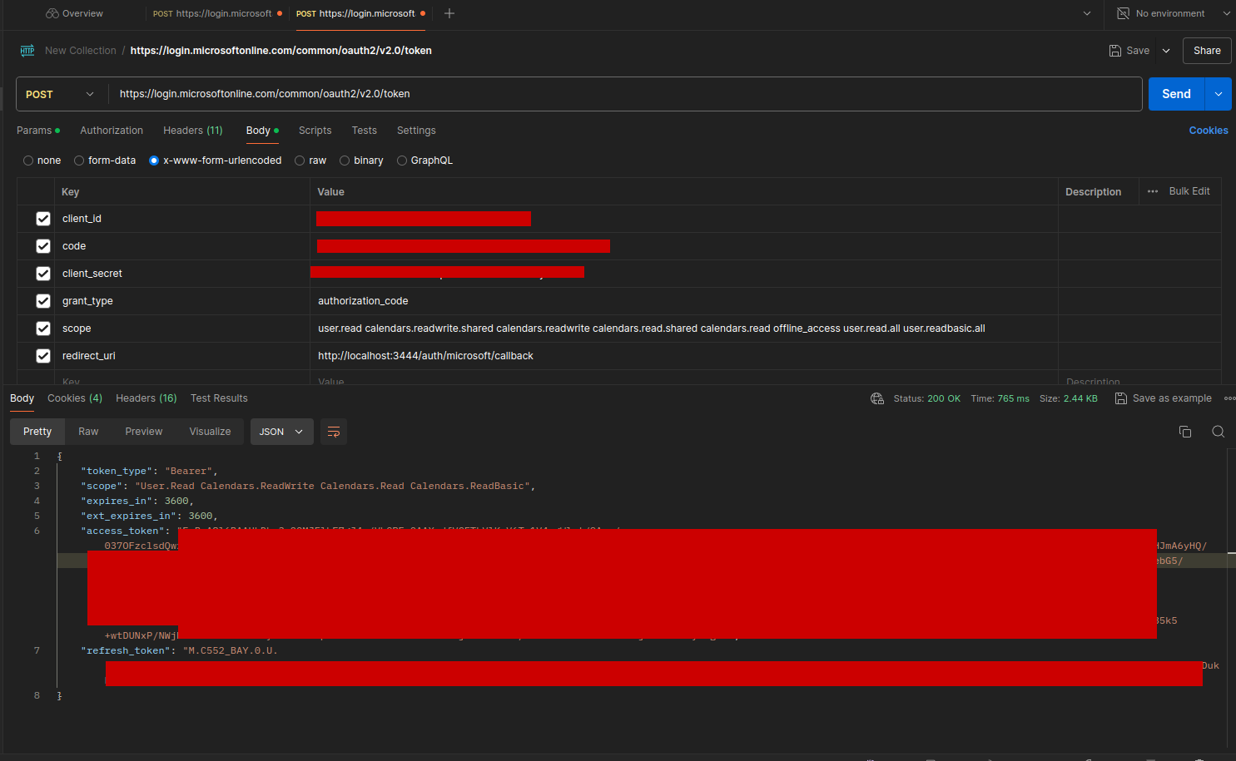The height and width of the screenshot is (761, 1236).
Task: Open the POST method dropdown
Action: (62, 94)
